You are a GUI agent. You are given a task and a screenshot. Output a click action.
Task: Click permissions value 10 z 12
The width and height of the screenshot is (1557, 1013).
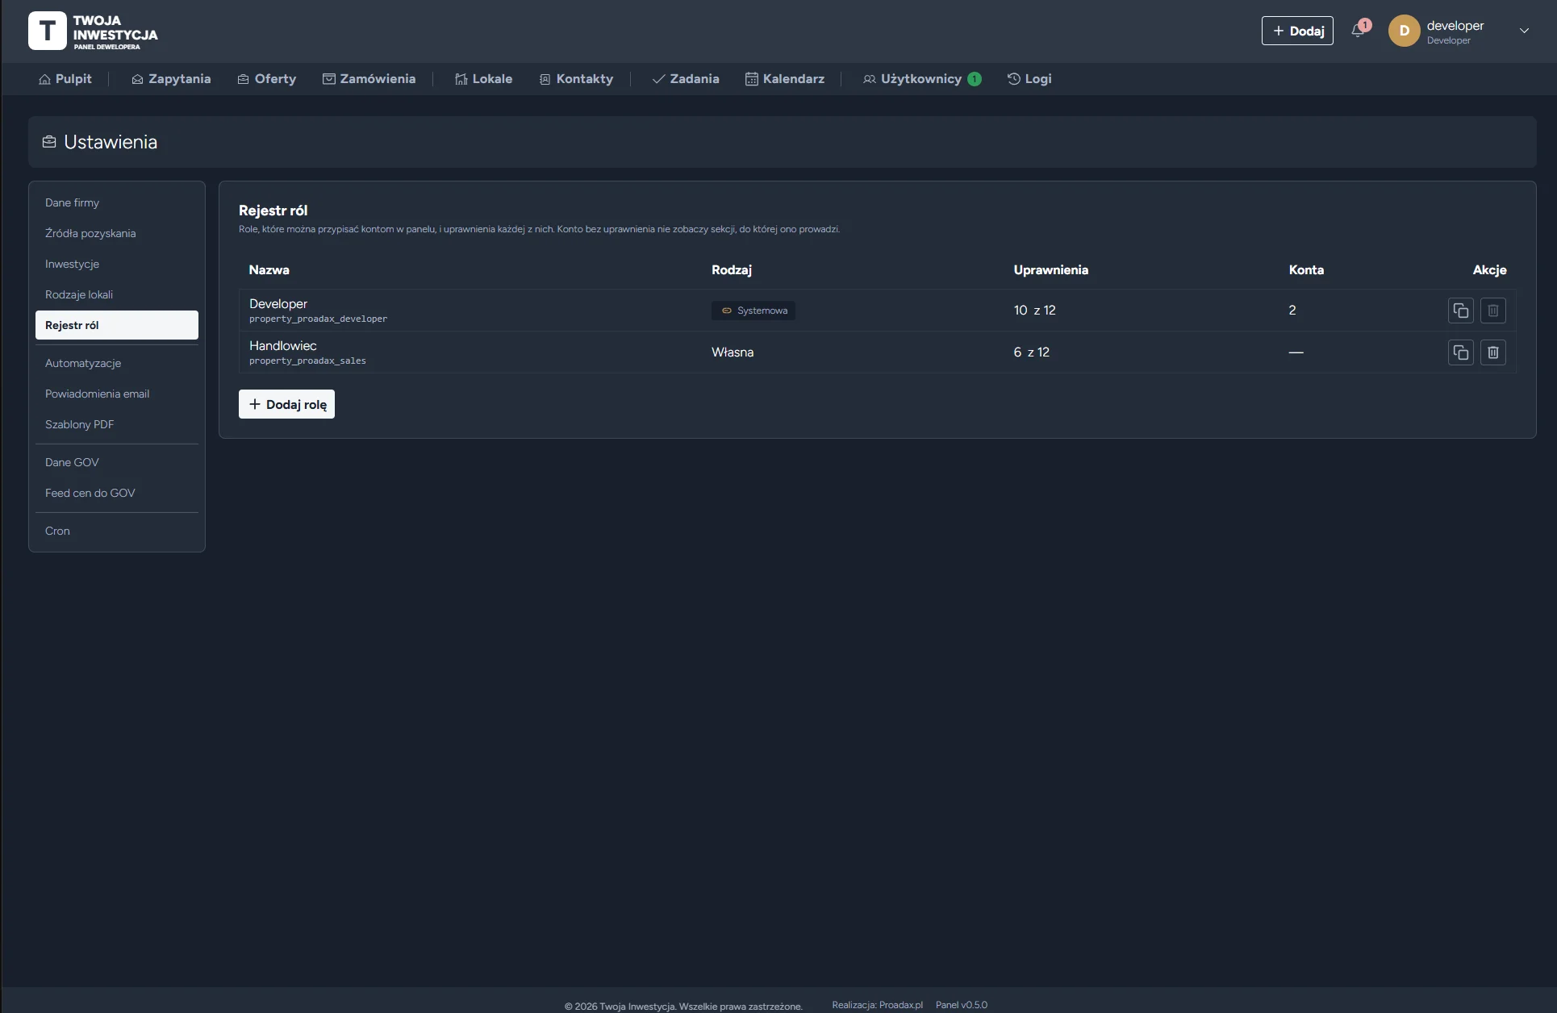point(1034,311)
